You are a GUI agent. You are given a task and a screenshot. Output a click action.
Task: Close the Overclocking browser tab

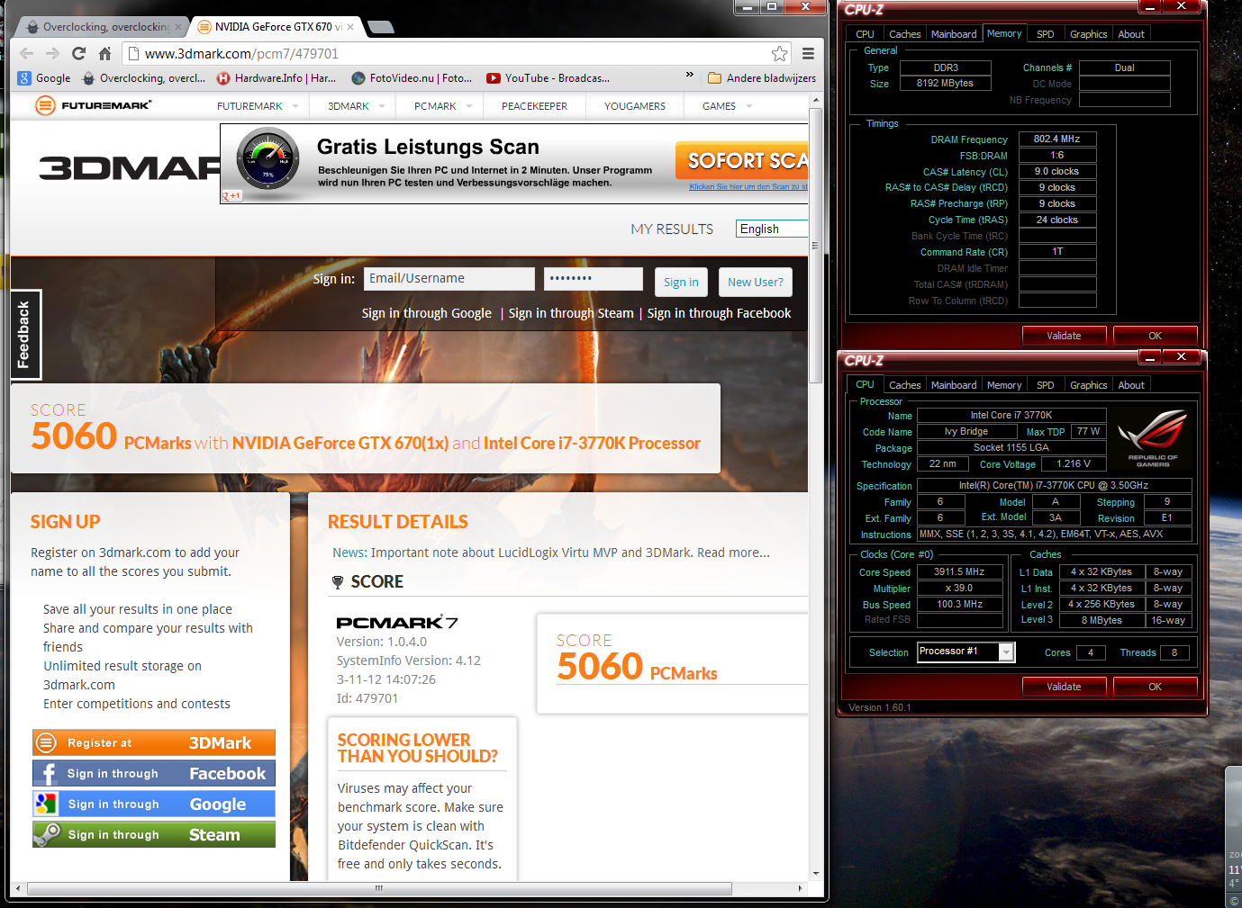coord(178,27)
